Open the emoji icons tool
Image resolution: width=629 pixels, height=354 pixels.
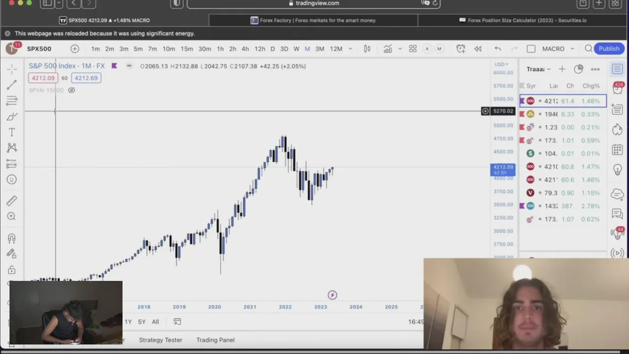(12, 179)
